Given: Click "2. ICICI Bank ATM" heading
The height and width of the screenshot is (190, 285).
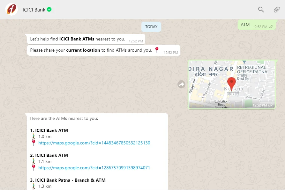Looking at the screenshot, I should (x=49, y=155).
